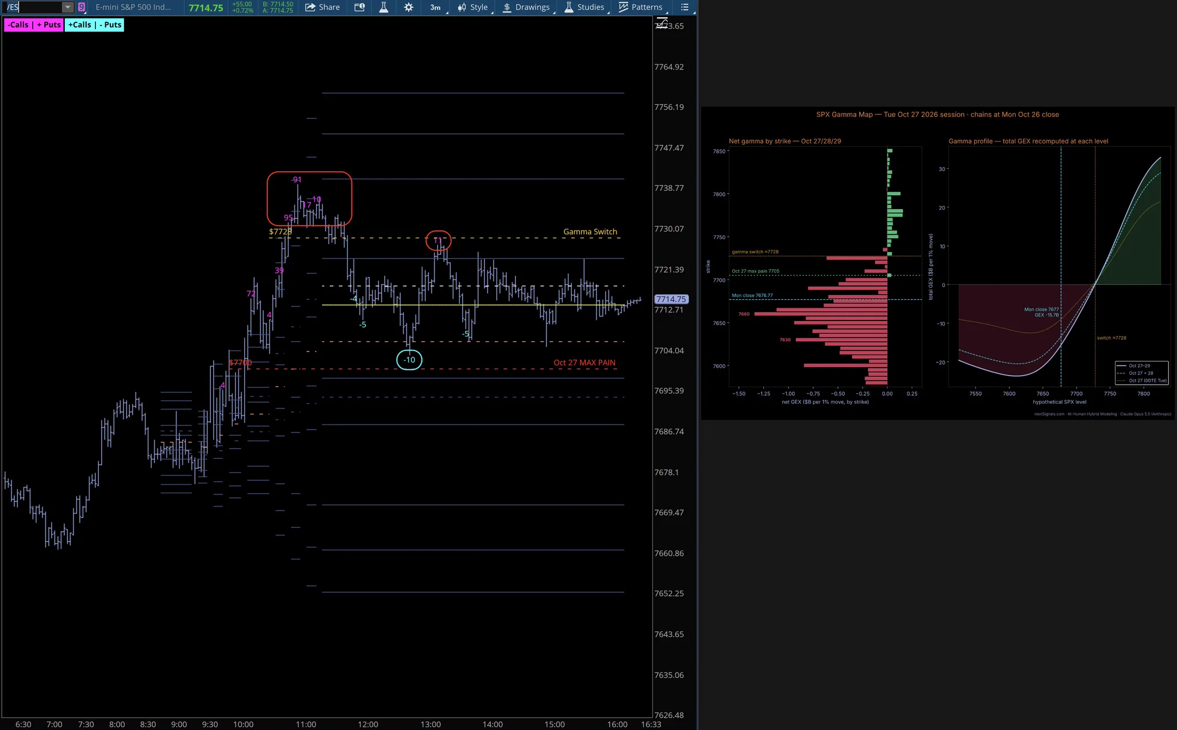The height and width of the screenshot is (730, 1177).
Task: Open the Studies menu
Action: [584, 7]
